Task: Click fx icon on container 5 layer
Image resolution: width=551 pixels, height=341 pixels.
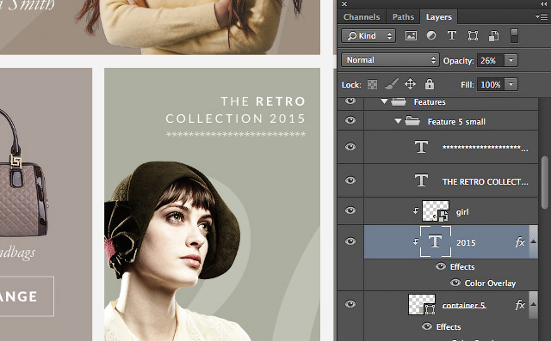Action: point(520,305)
